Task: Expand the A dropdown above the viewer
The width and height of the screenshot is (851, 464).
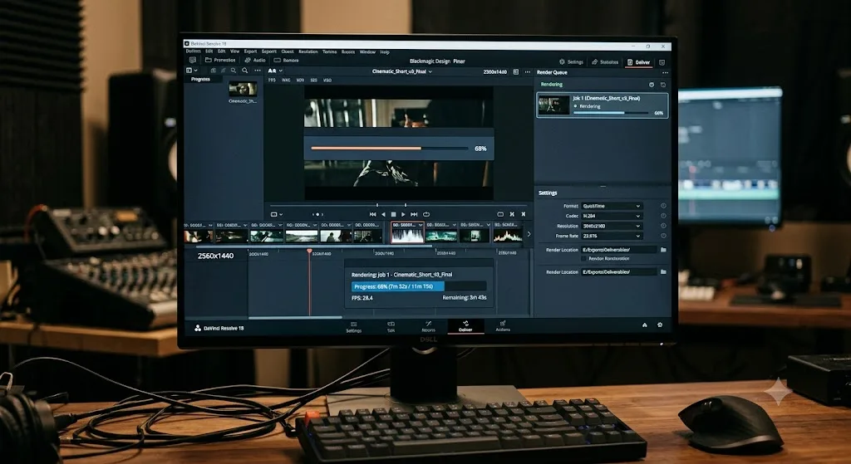Action: (x=274, y=71)
